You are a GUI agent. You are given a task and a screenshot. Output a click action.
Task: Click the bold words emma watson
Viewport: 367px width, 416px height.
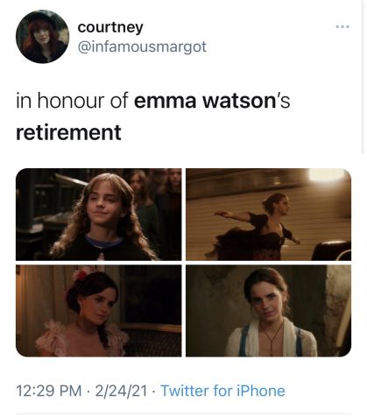click(x=203, y=101)
